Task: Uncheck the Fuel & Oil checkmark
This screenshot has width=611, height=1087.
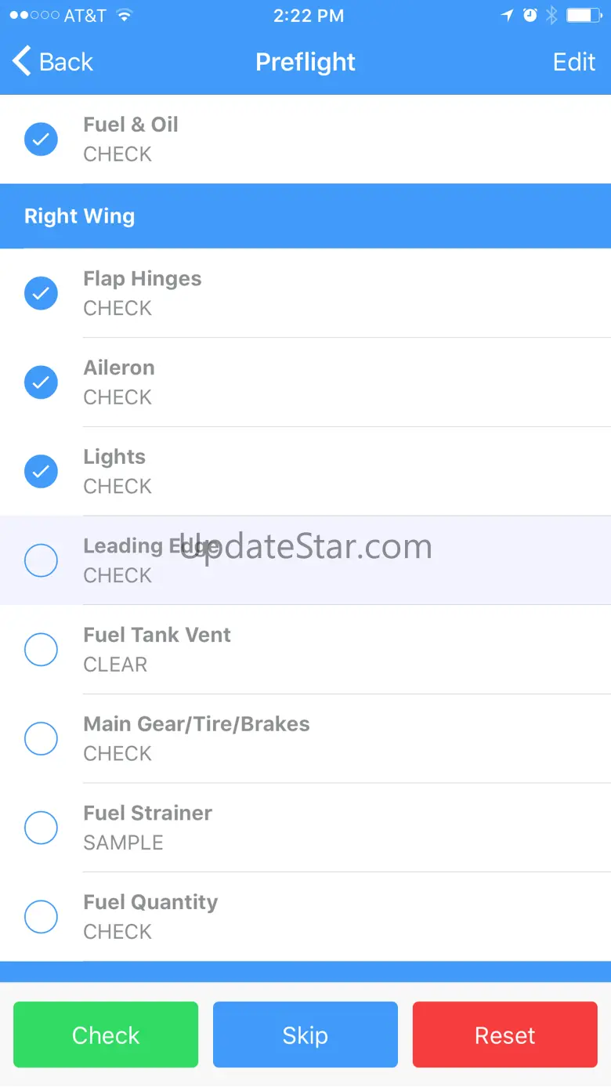Action: coord(41,139)
